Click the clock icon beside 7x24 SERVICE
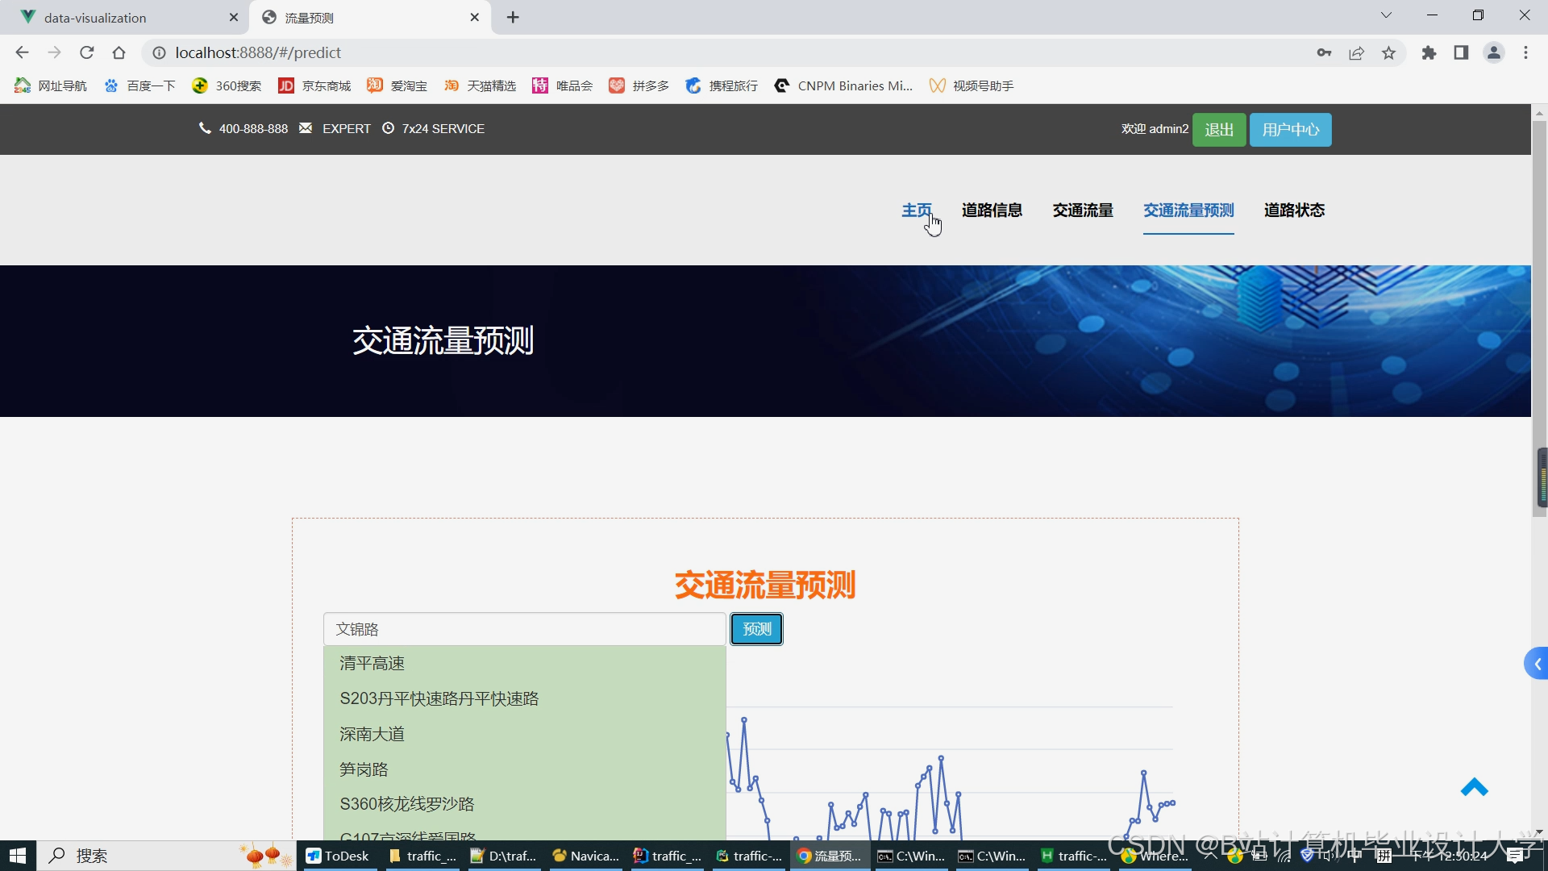1548x871 pixels. point(388,128)
